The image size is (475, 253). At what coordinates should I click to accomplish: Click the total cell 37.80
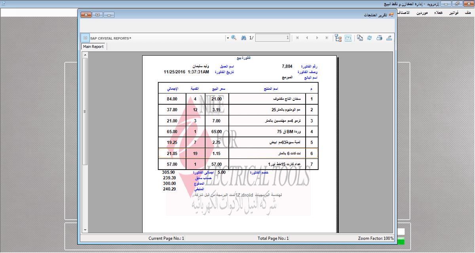172,110
